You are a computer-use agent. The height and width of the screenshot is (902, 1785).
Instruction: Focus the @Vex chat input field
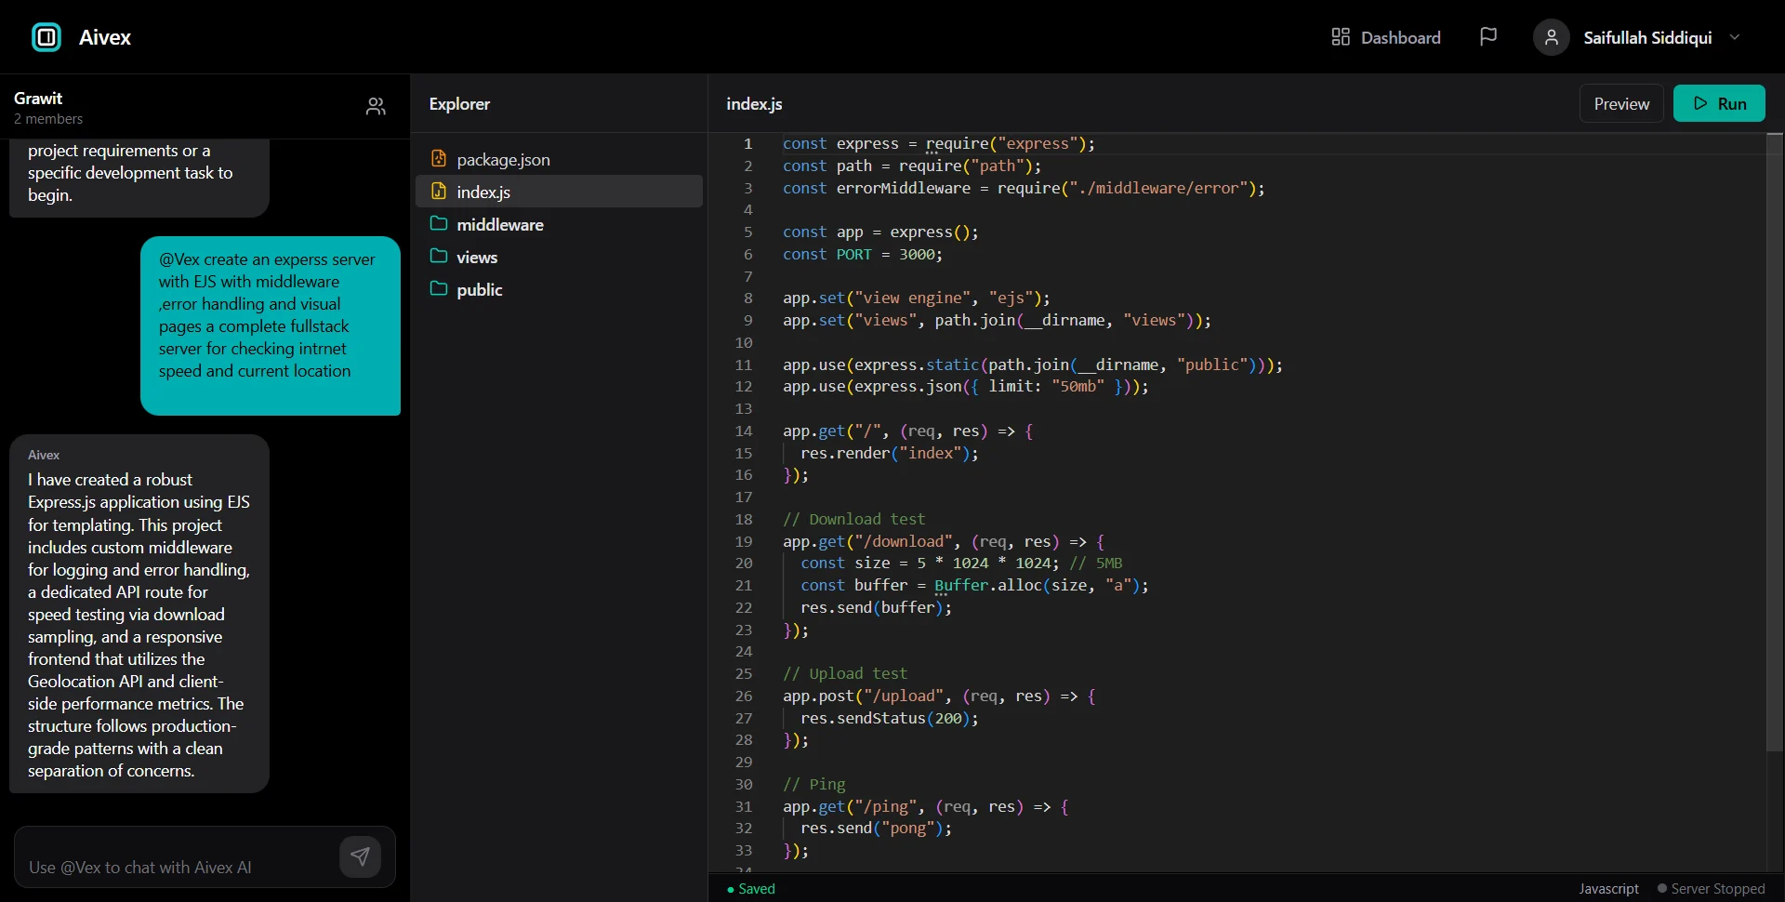pos(177,867)
